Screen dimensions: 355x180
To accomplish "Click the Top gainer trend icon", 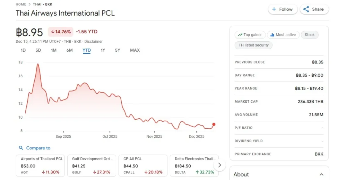I will [x=240, y=35].
